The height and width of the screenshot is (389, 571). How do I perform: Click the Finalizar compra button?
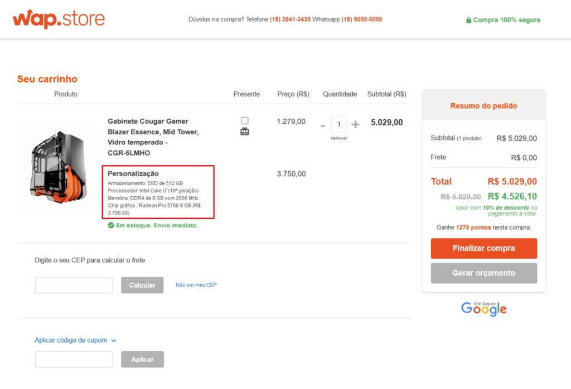[483, 249]
